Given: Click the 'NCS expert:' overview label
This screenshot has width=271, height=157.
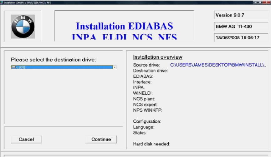Looking at the screenshot, I should 145,105.
